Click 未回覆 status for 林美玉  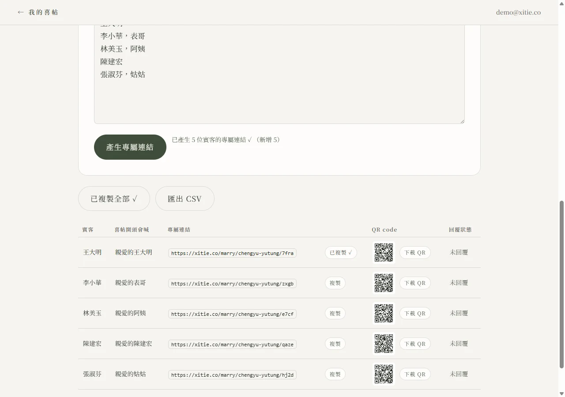tap(459, 313)
